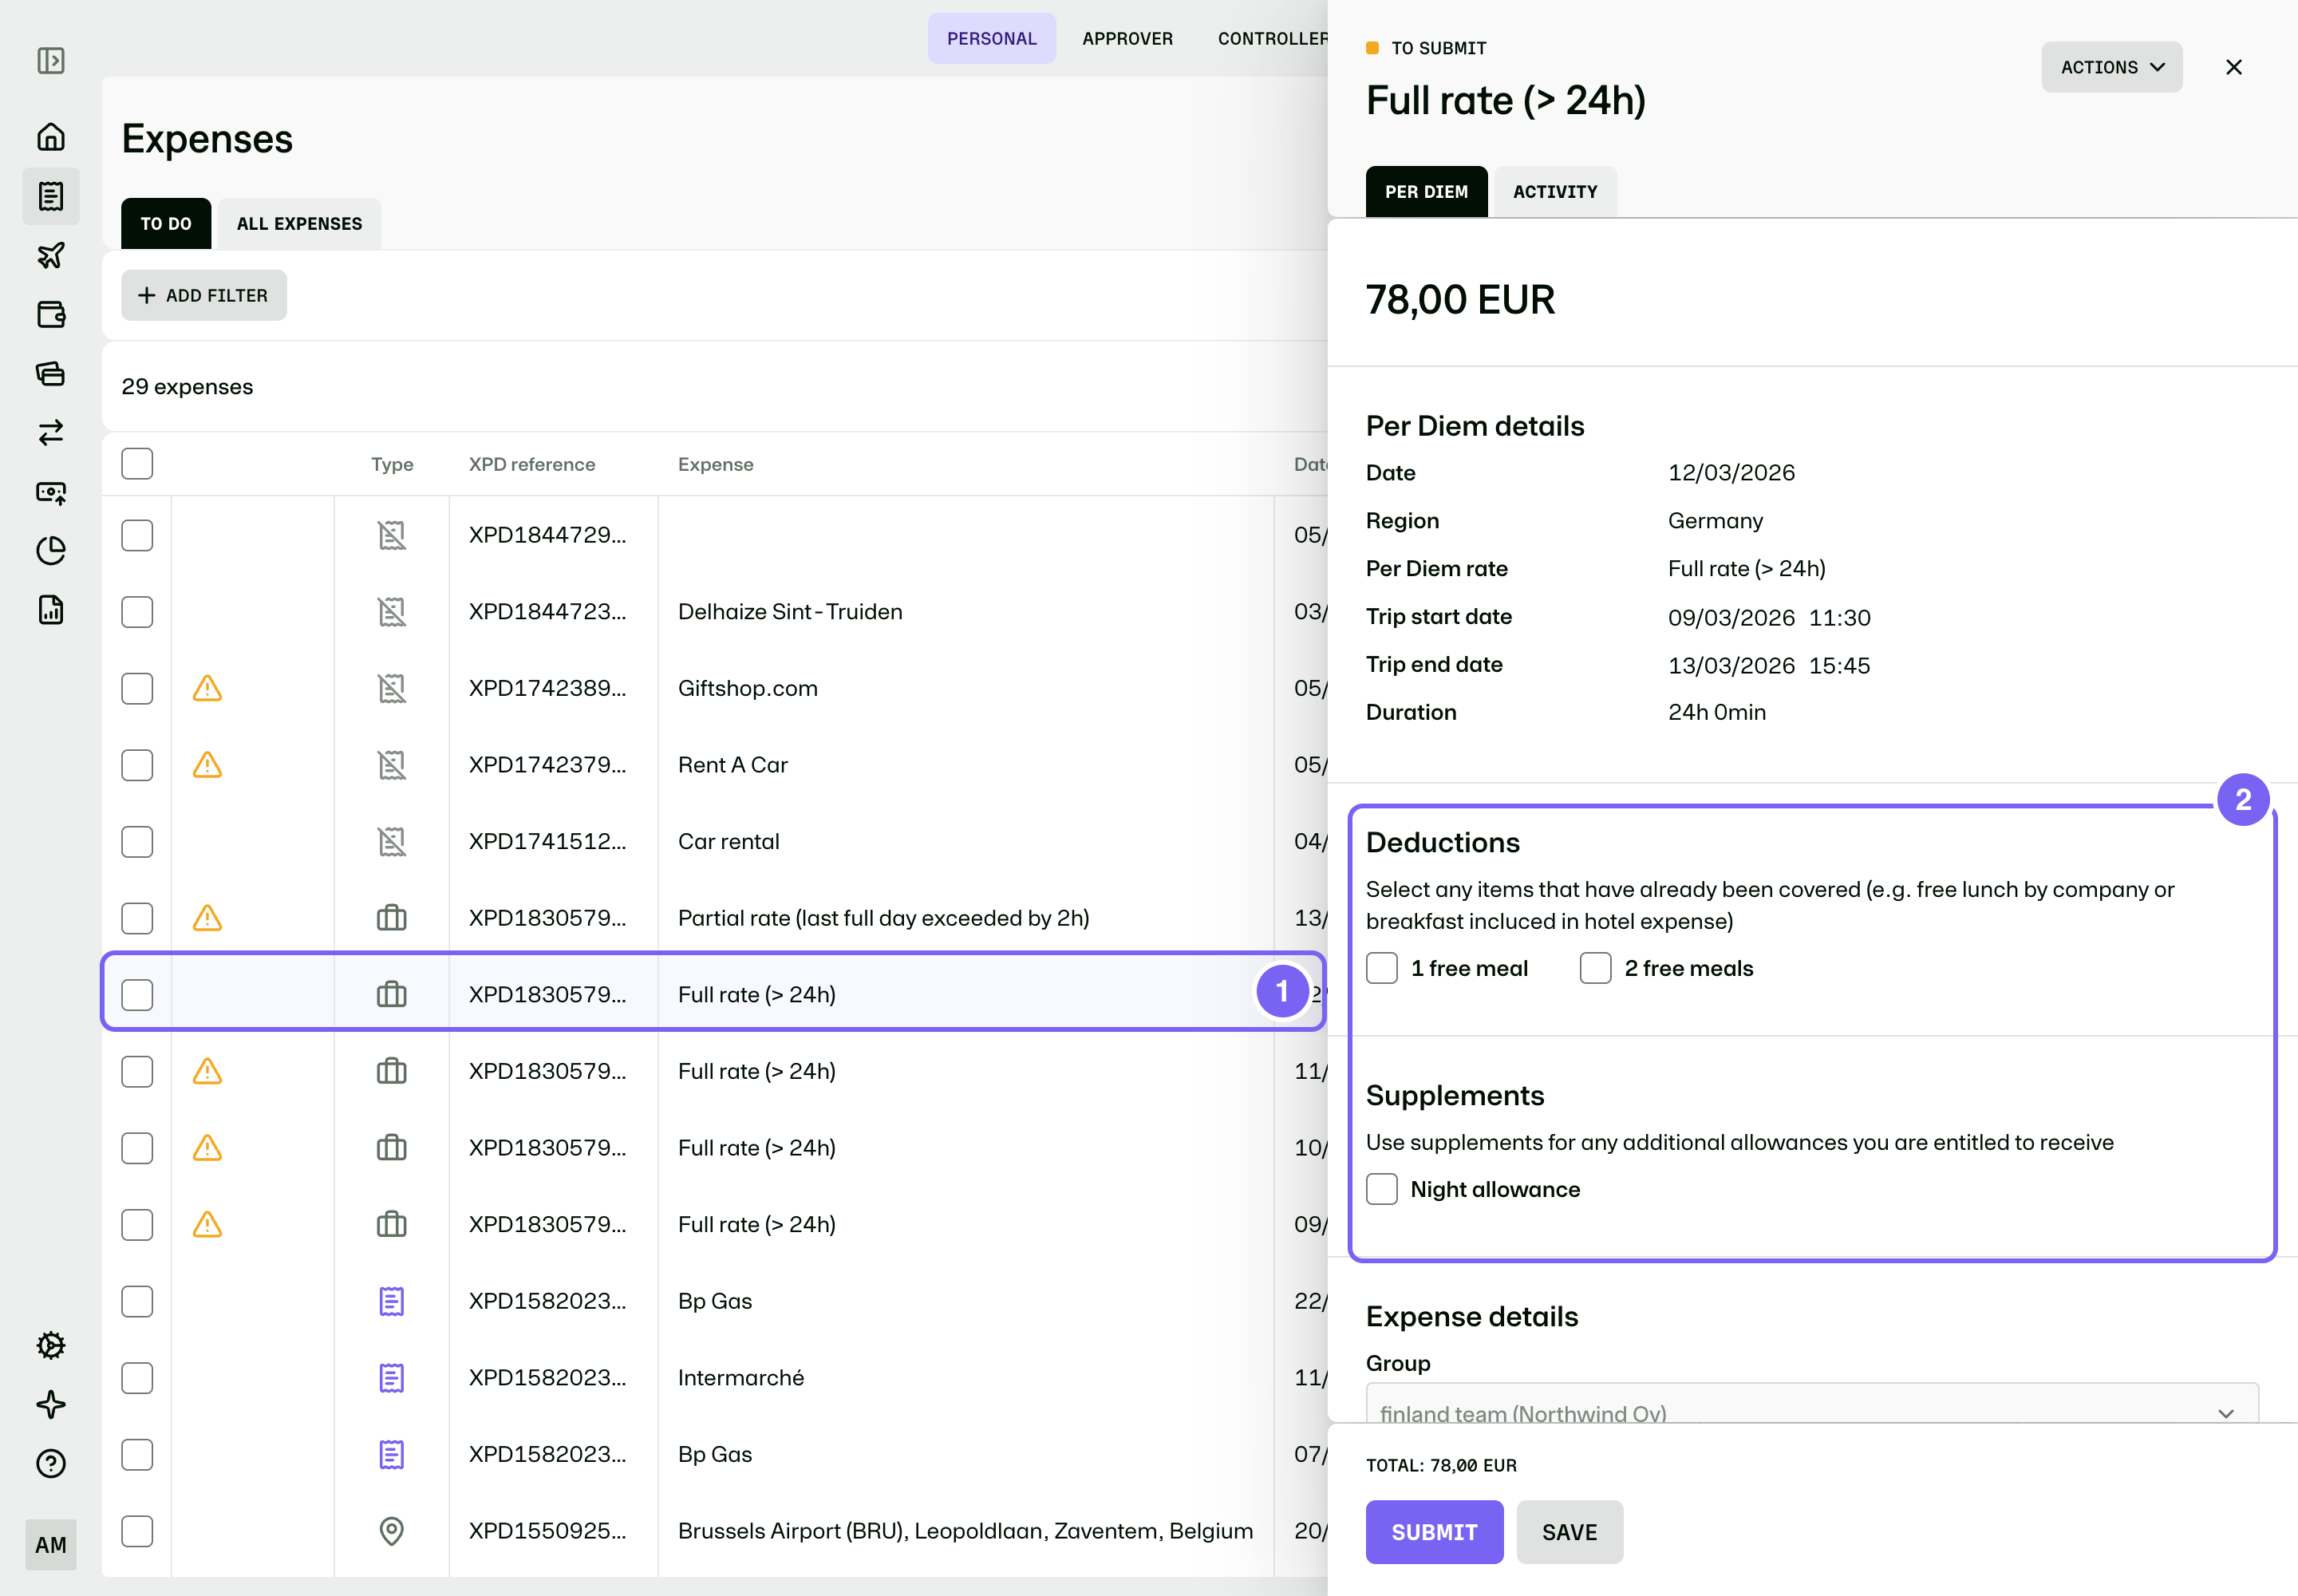Open the Actions dropdown menu
The image size is (2298, 1596).
click(2112, 67)
